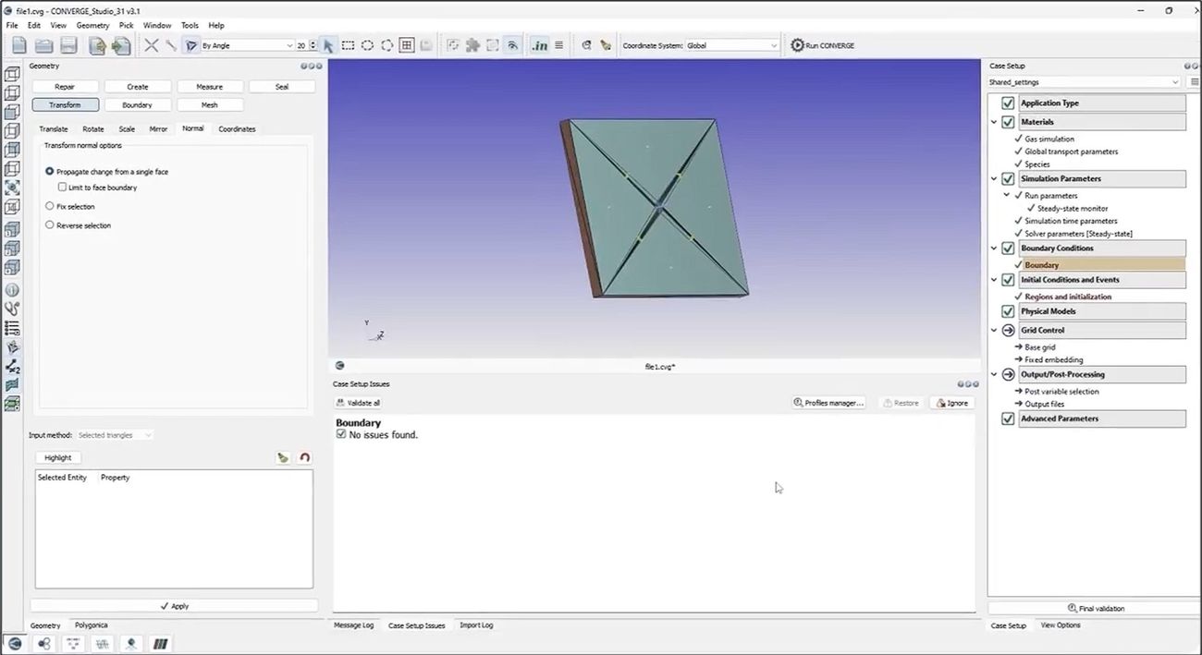Switch to the Polygonica tab

tap(91, 625)
